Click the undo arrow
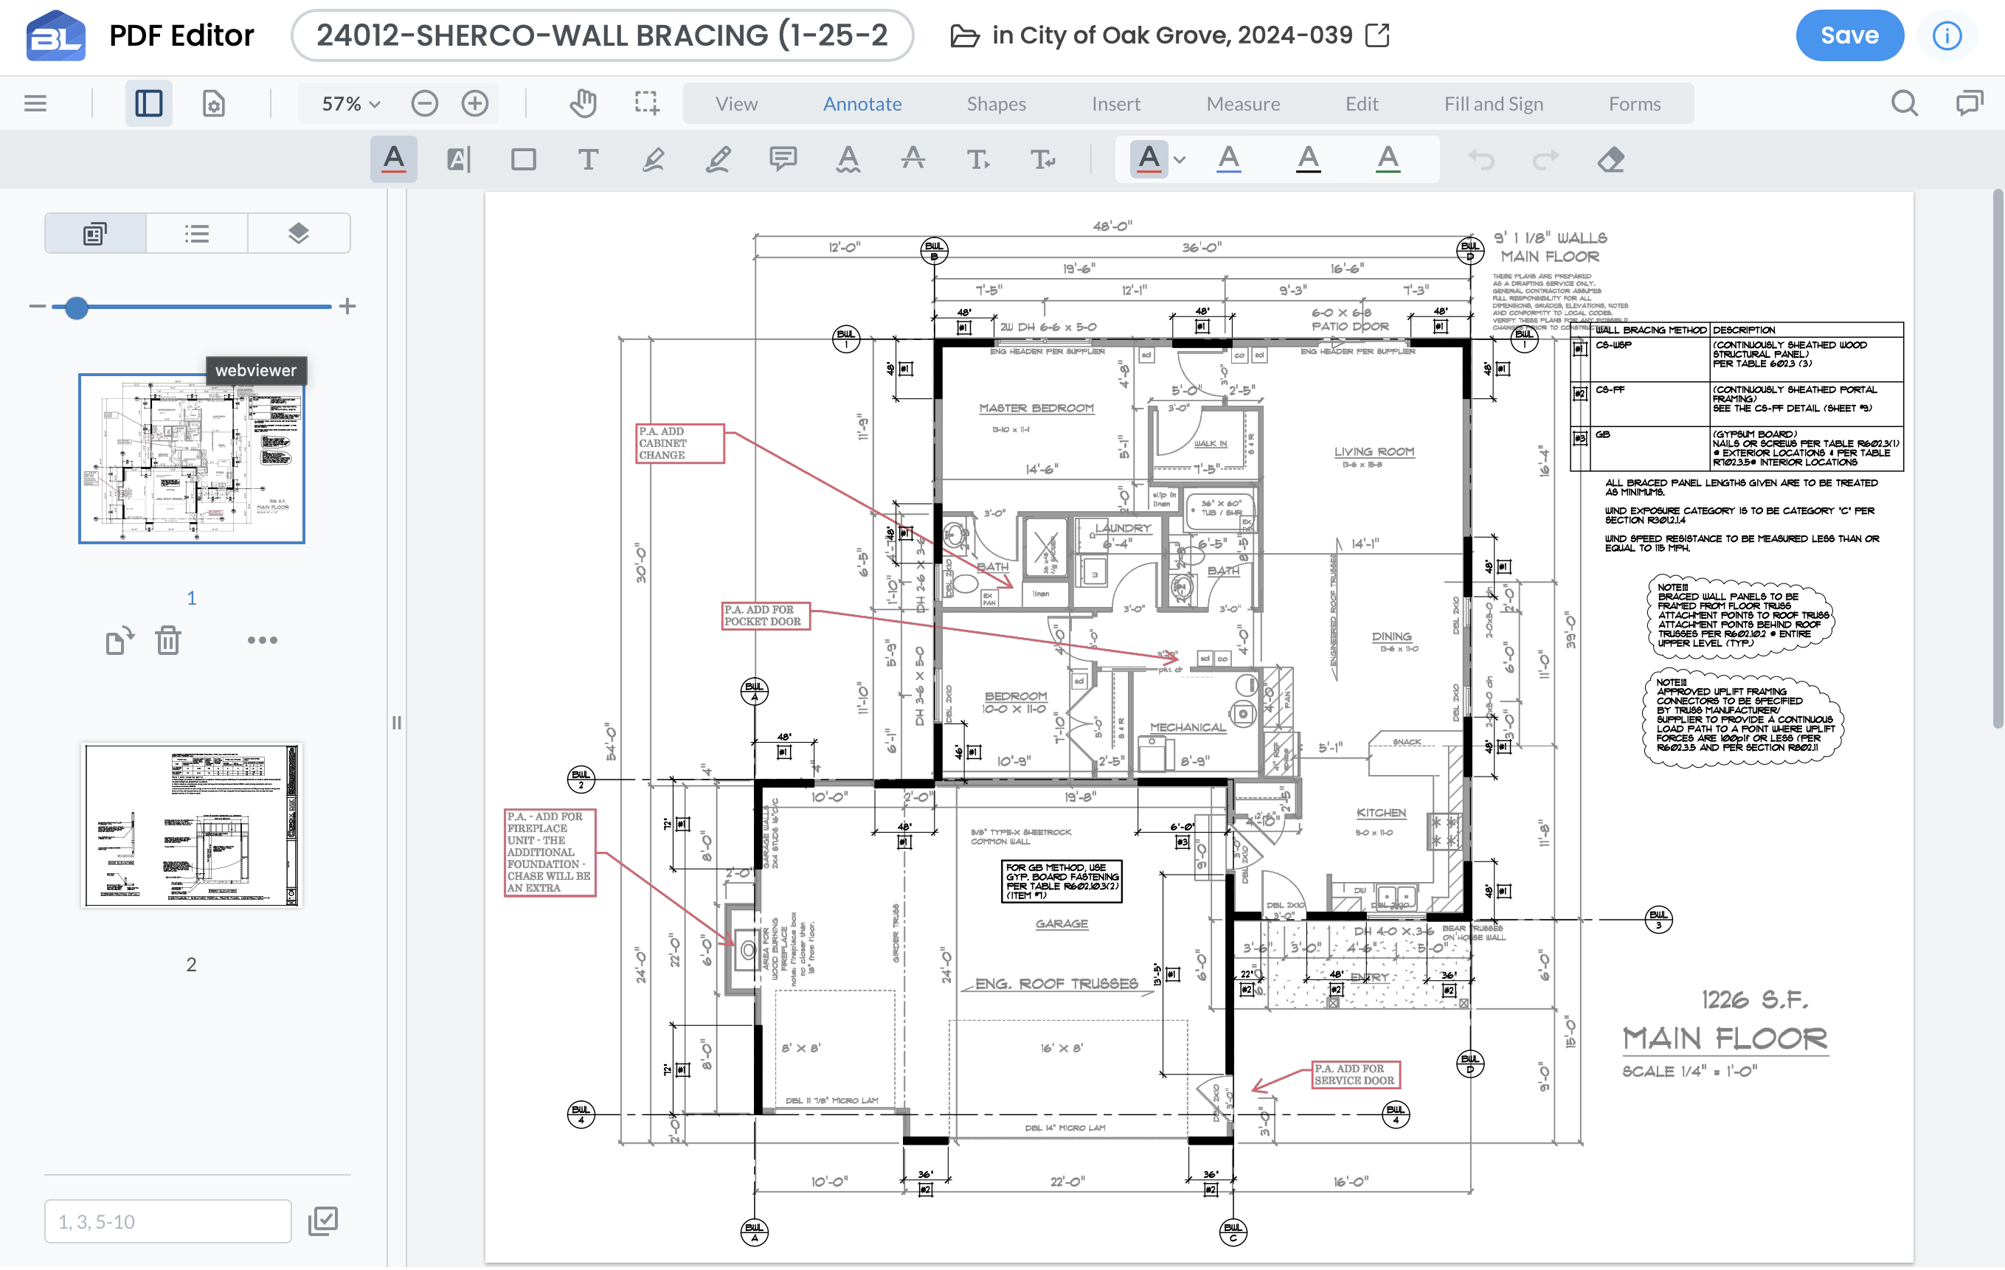 [1482, 159]
